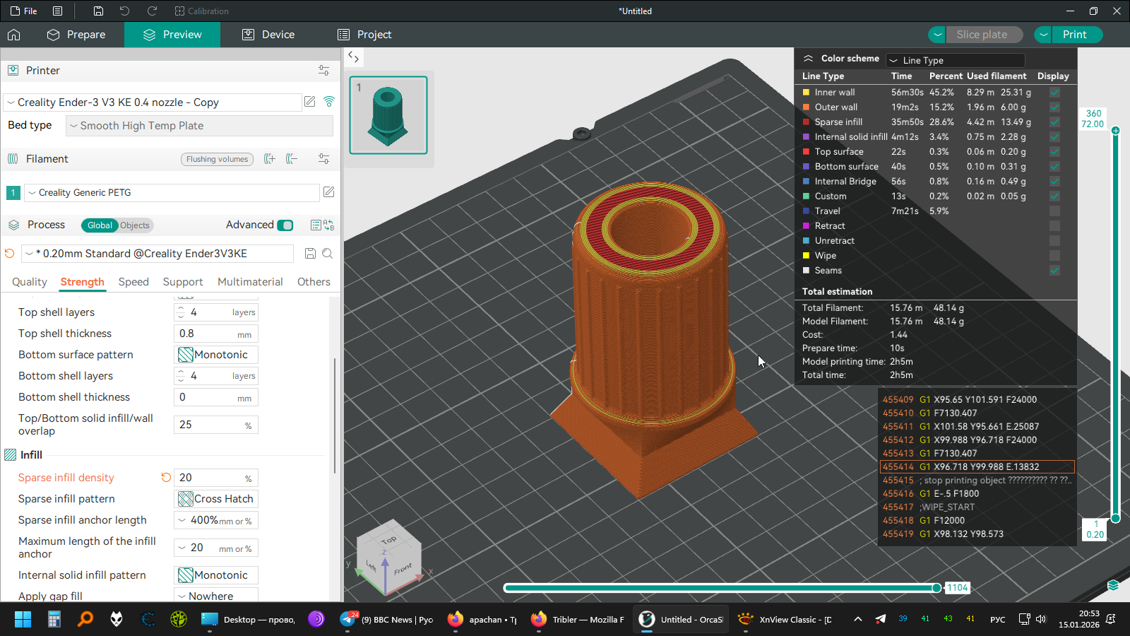Edit the Creality Generic PETG filament preset
Viewport: 1130px width, 636px height.
coord(328,192)
